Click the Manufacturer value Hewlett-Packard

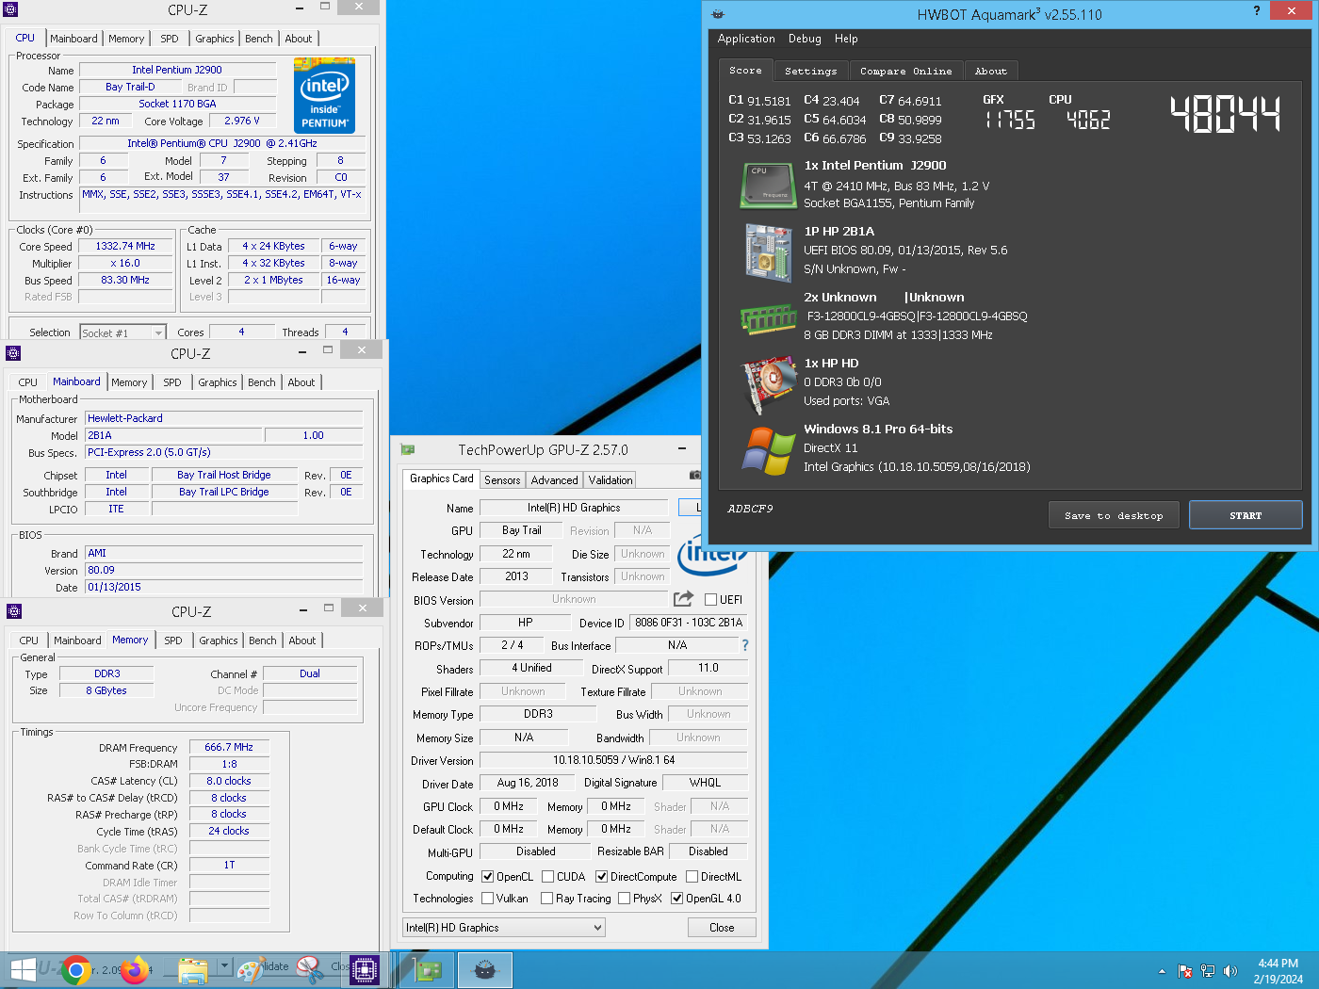point(223,418)
